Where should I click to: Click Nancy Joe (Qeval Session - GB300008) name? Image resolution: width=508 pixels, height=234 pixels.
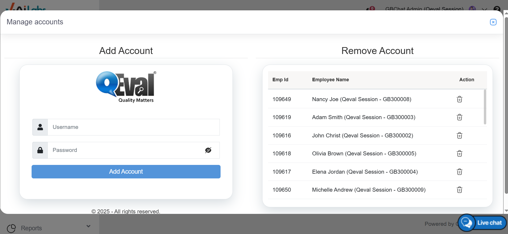362,99
